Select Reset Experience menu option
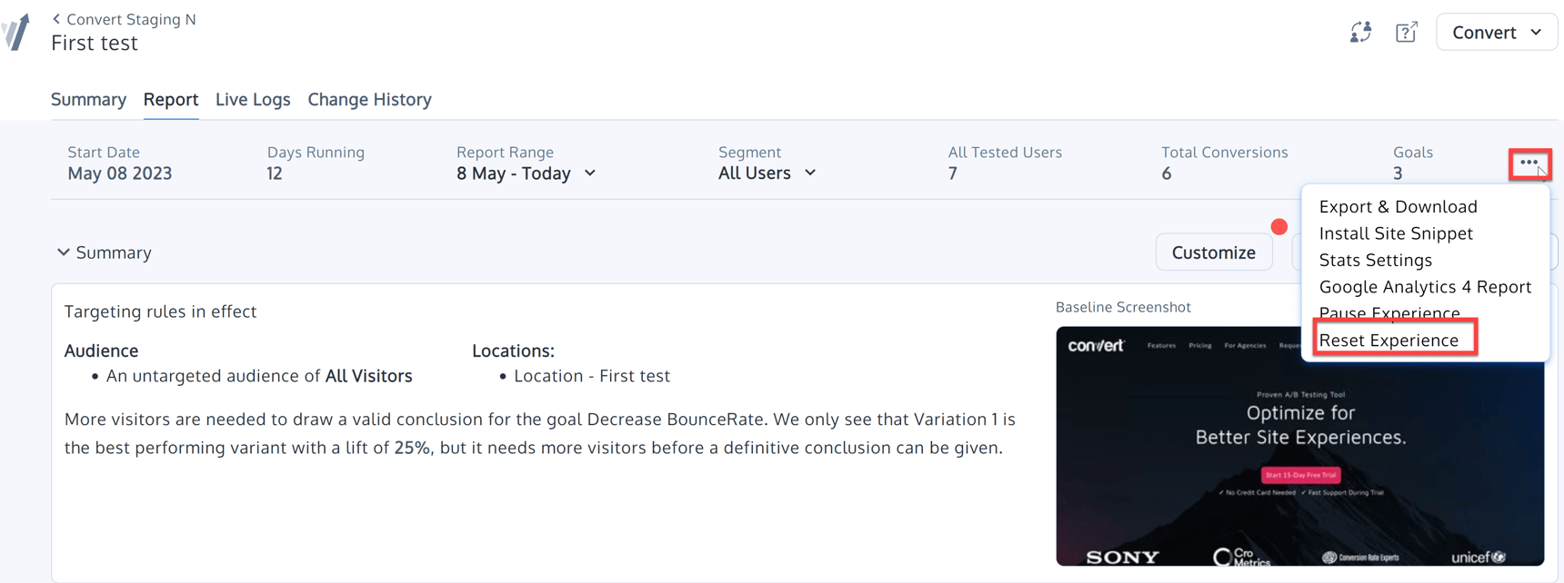Viewport: 1564px width, 583px height. coord(1389,341)
